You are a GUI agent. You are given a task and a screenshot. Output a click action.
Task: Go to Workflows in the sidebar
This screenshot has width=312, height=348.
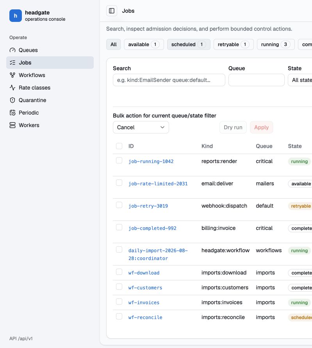pos(50,75)
